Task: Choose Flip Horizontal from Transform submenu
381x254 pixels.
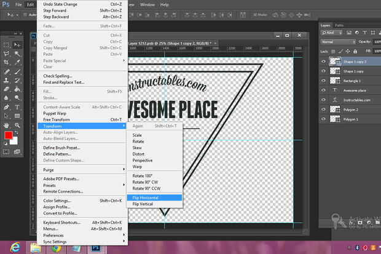Action: (x=154, y=197)
